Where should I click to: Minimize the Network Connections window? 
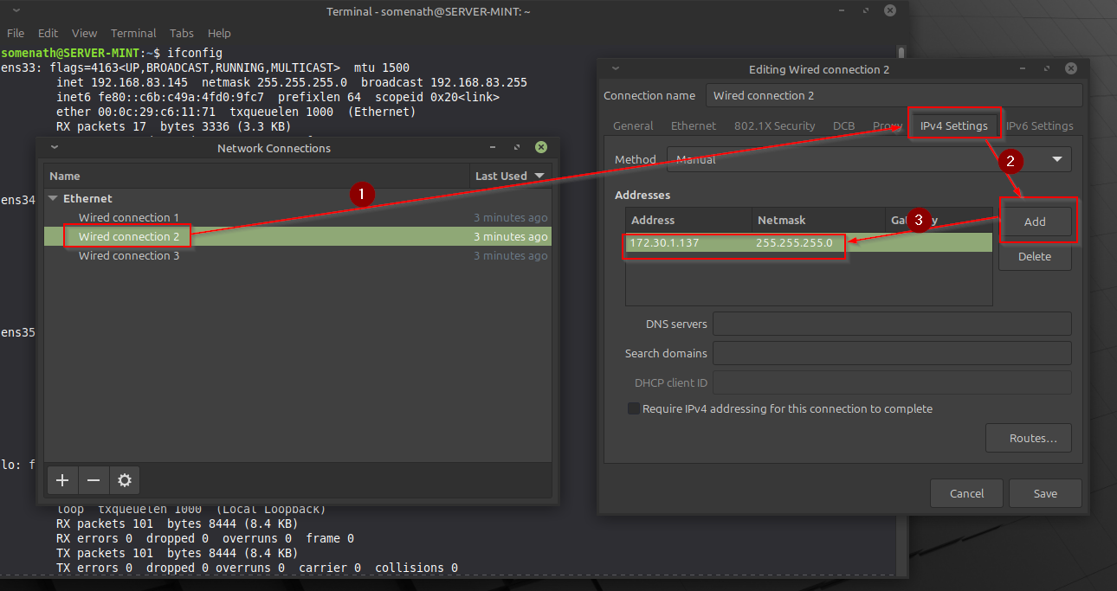493,148
